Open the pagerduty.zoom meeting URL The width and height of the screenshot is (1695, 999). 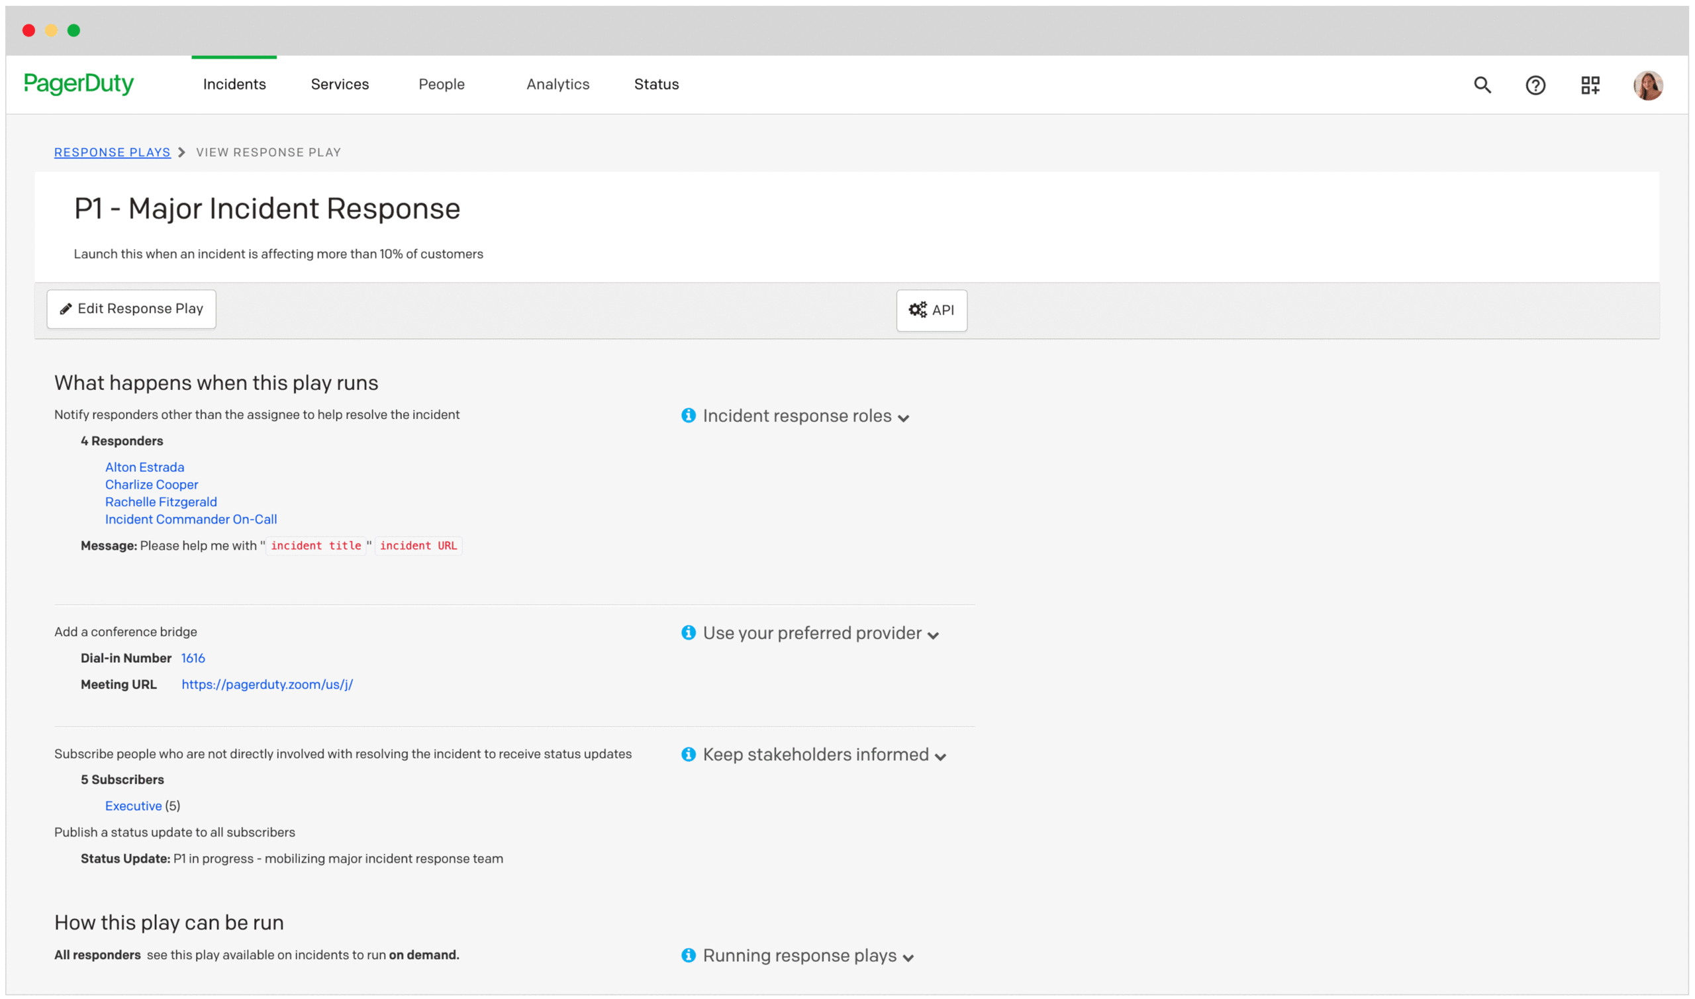[x=267, y=685]
